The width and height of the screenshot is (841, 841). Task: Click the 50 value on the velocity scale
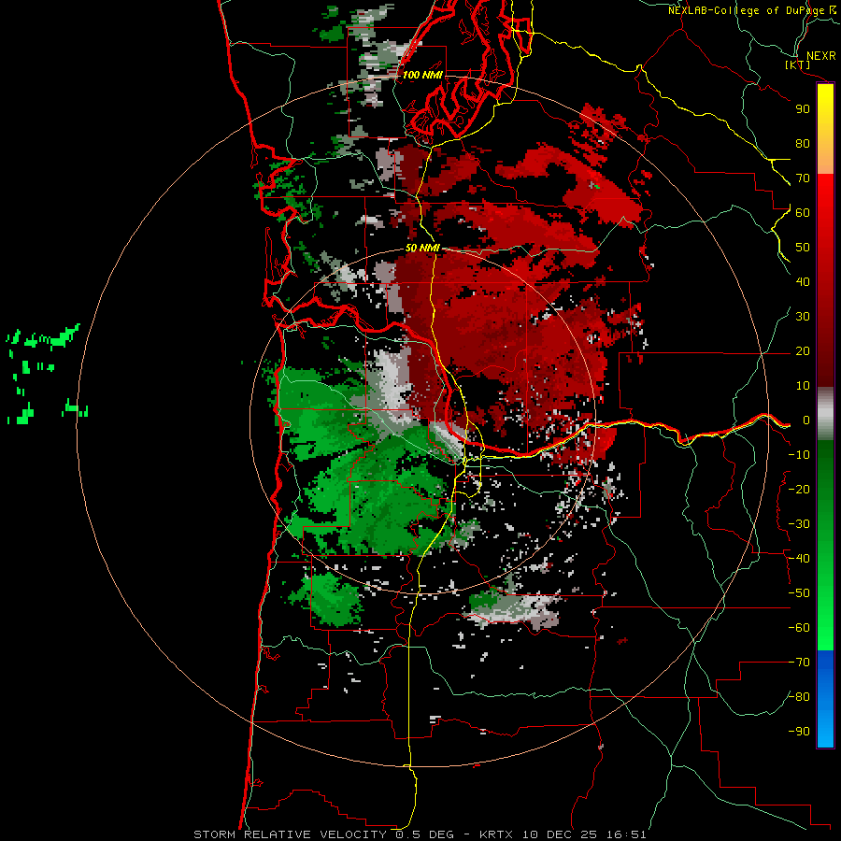pos(803,248)
